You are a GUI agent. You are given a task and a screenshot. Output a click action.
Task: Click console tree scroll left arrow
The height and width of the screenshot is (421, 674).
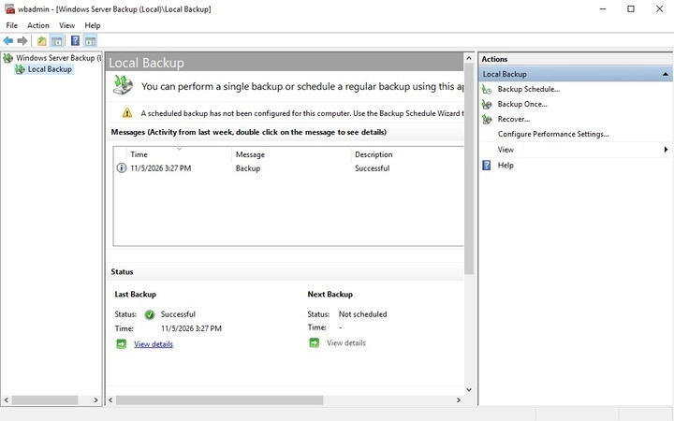tap(6, 400)
